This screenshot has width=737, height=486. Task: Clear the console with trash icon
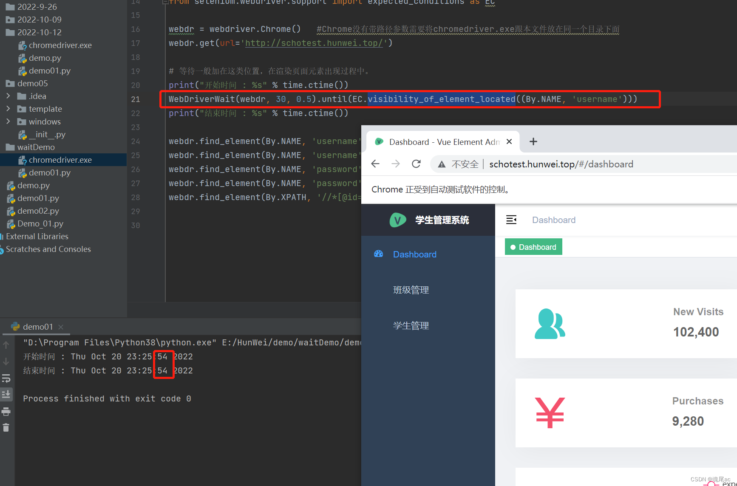pyautogui.click(x=6, y=427)
